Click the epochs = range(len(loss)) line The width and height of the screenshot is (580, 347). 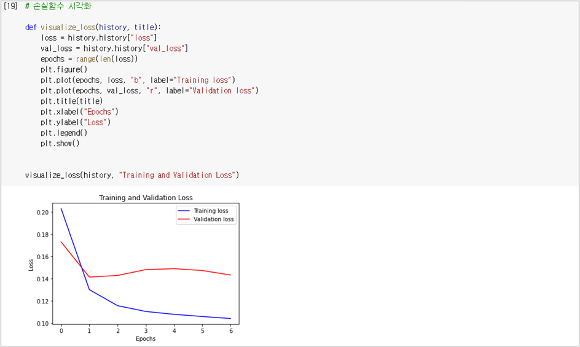[x=89, y=59]
